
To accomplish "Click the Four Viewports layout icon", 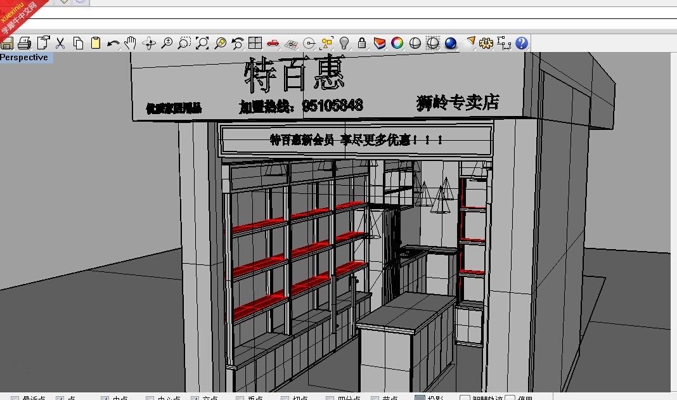I will coord(255,43).
